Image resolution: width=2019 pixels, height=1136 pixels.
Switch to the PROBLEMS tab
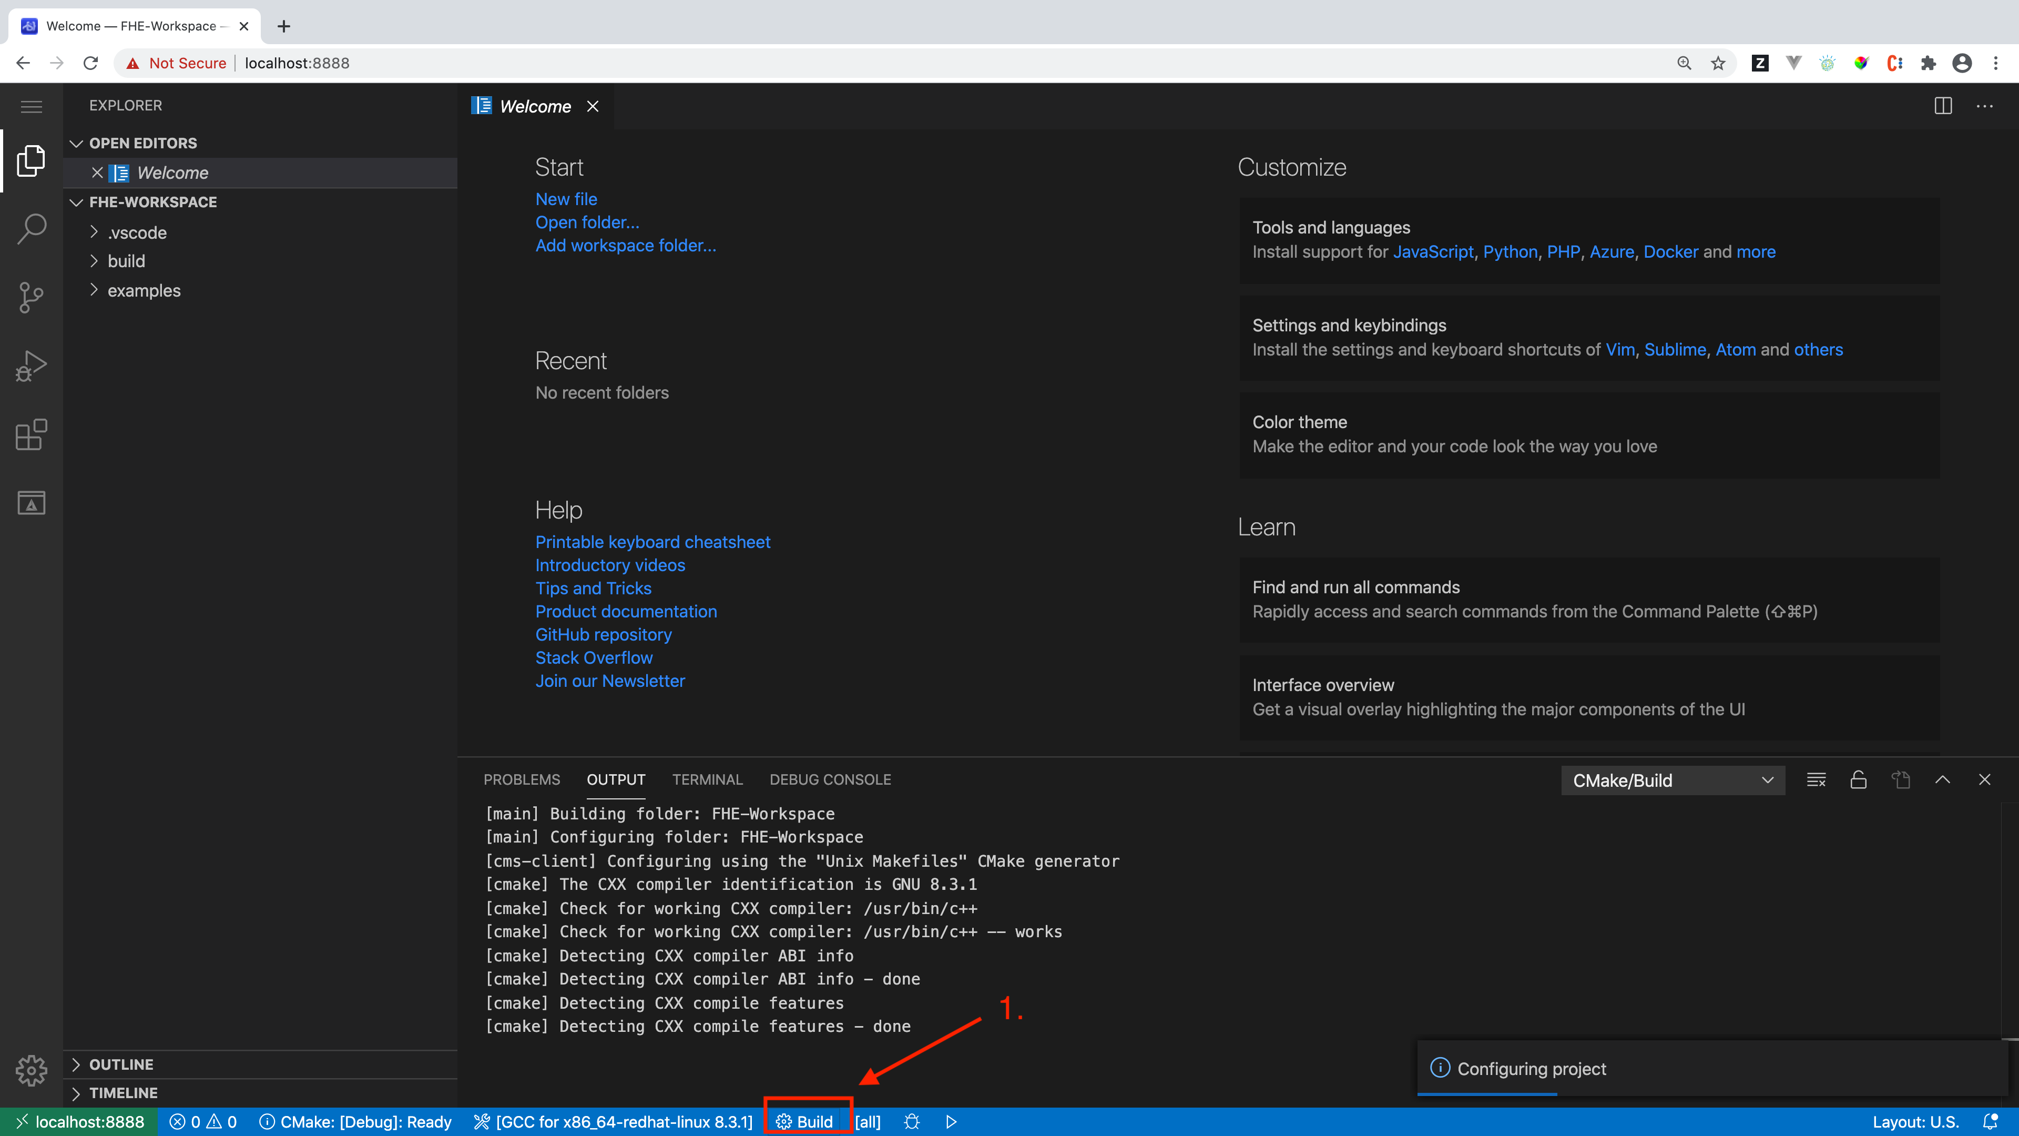521,779
